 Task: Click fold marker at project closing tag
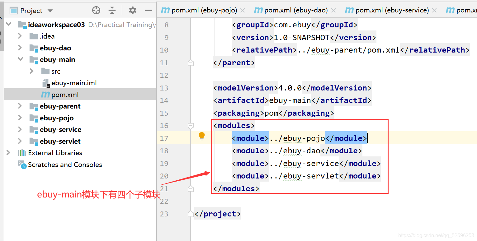pos(191,214)
